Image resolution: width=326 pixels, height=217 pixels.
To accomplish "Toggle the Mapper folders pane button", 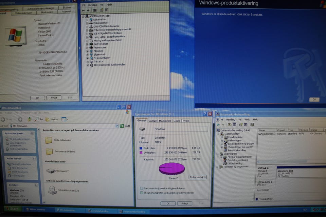I will point(52,119).
